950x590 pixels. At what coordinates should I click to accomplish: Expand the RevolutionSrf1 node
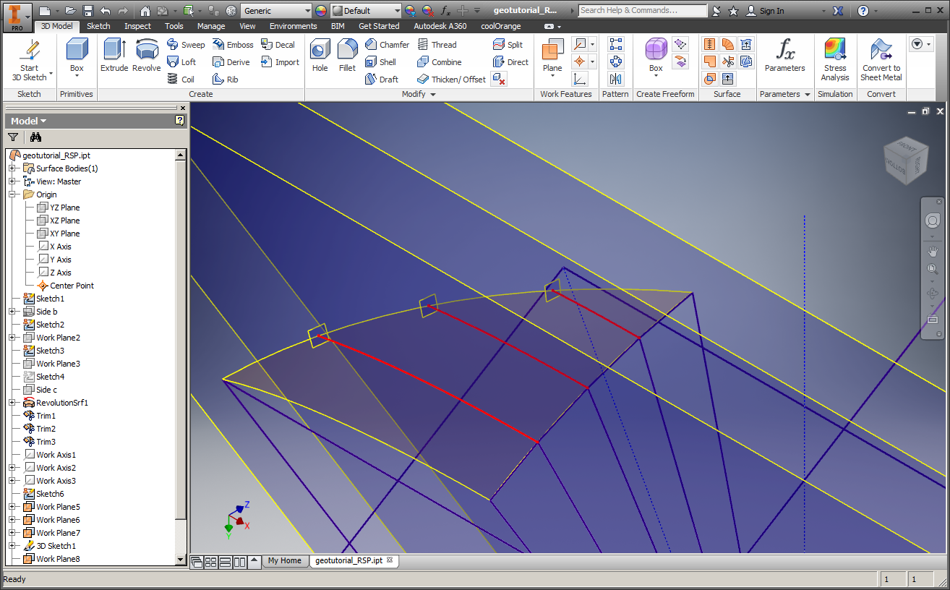pyautogui.click(x=12, y=403)
